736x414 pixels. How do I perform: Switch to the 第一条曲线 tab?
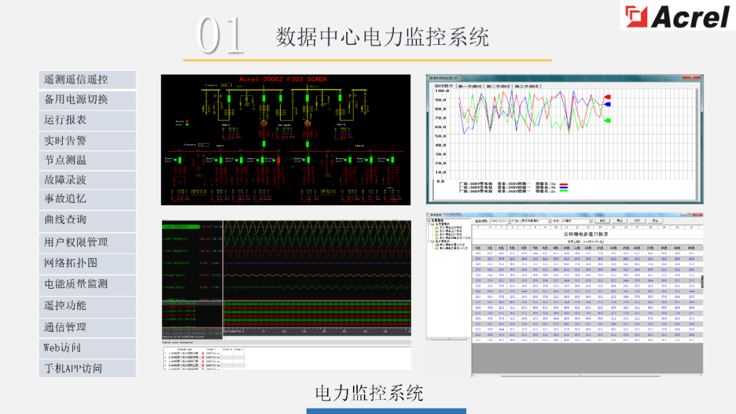(x=470, y=86)
